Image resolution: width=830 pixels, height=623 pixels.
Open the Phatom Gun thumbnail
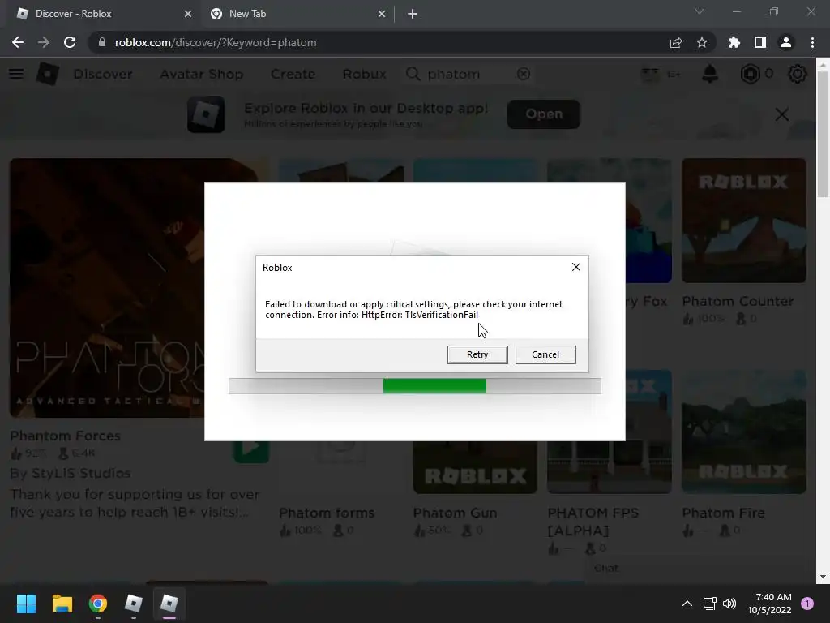pos(475,467)
